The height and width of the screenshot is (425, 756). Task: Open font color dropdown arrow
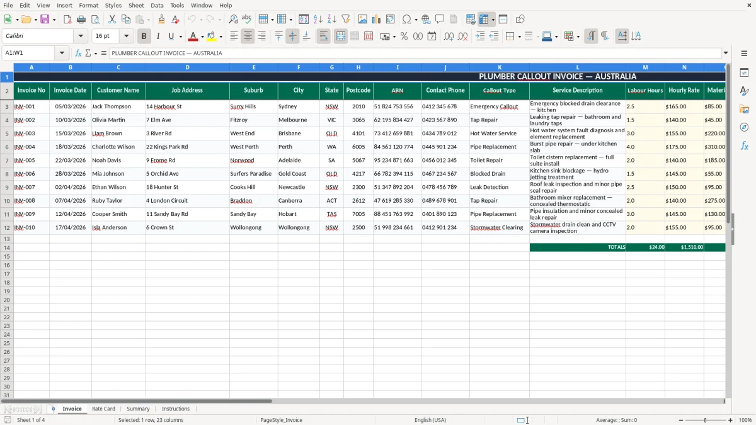202,37
